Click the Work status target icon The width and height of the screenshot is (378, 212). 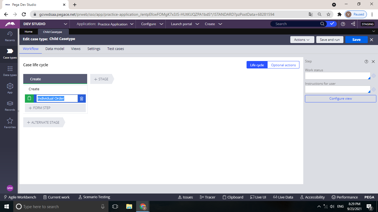pyautogui.click(x=374, y=76)
